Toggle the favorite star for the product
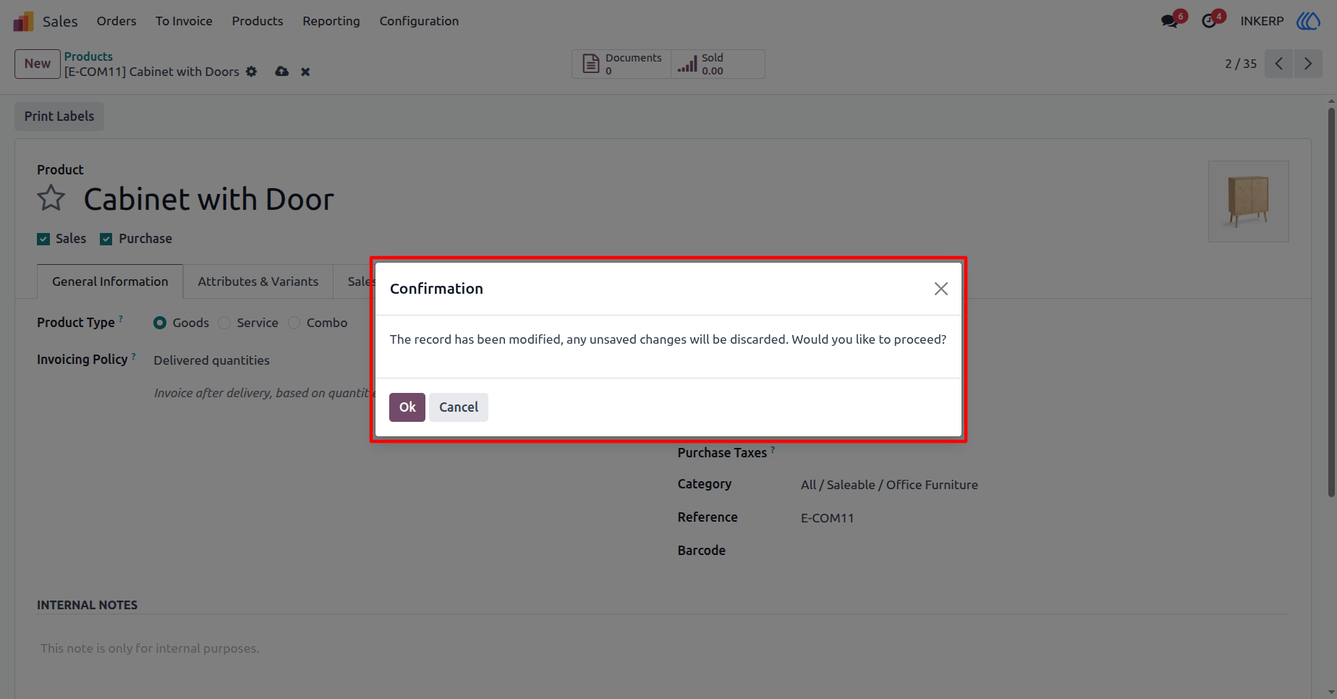This screenshot has width=1337, height=699. (x=51, y=198)
